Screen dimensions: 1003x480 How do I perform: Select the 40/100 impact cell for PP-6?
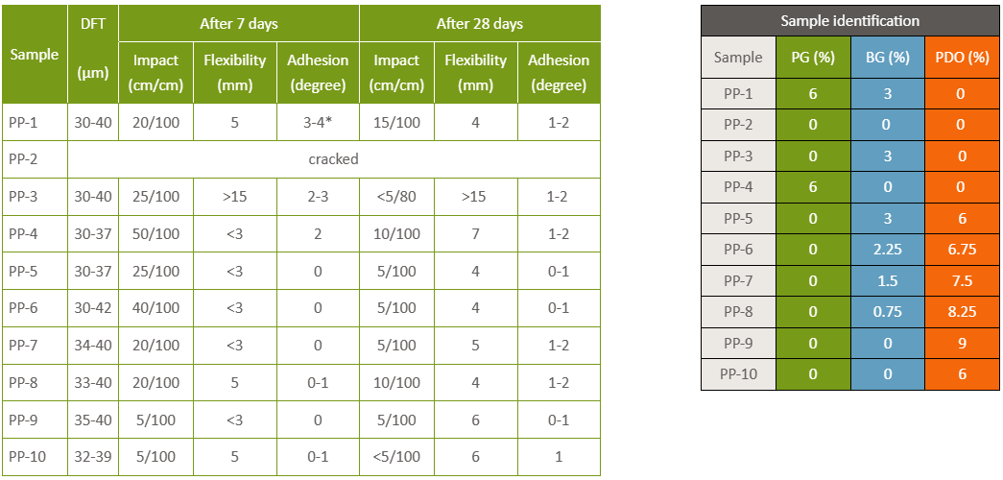155,308
